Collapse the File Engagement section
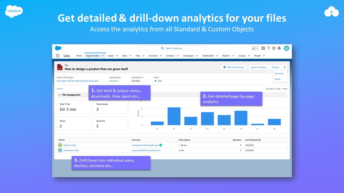This screenshot has width=344, height=193. pos(59,95)
